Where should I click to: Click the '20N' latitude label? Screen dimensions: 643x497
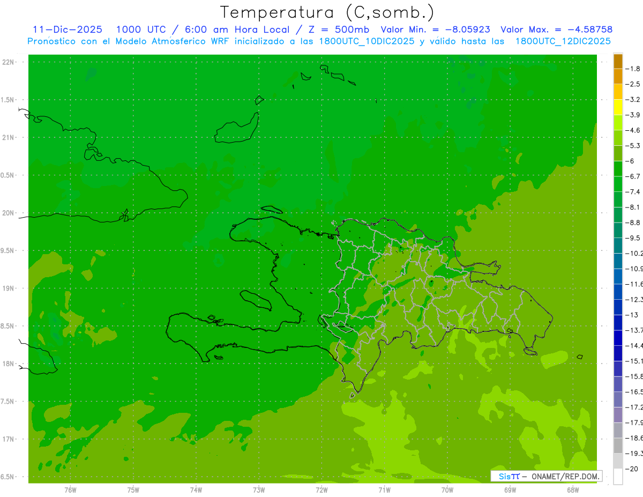9,213
